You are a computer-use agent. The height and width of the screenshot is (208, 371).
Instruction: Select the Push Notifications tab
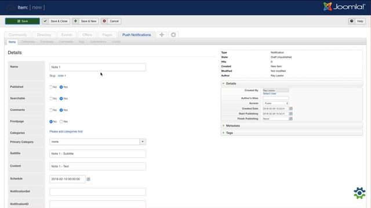tap(137, 35)
